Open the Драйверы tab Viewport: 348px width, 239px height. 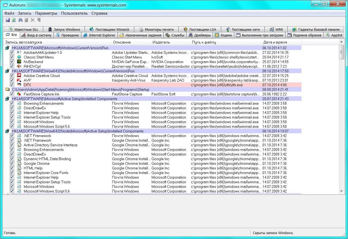[x=199, y=35]
